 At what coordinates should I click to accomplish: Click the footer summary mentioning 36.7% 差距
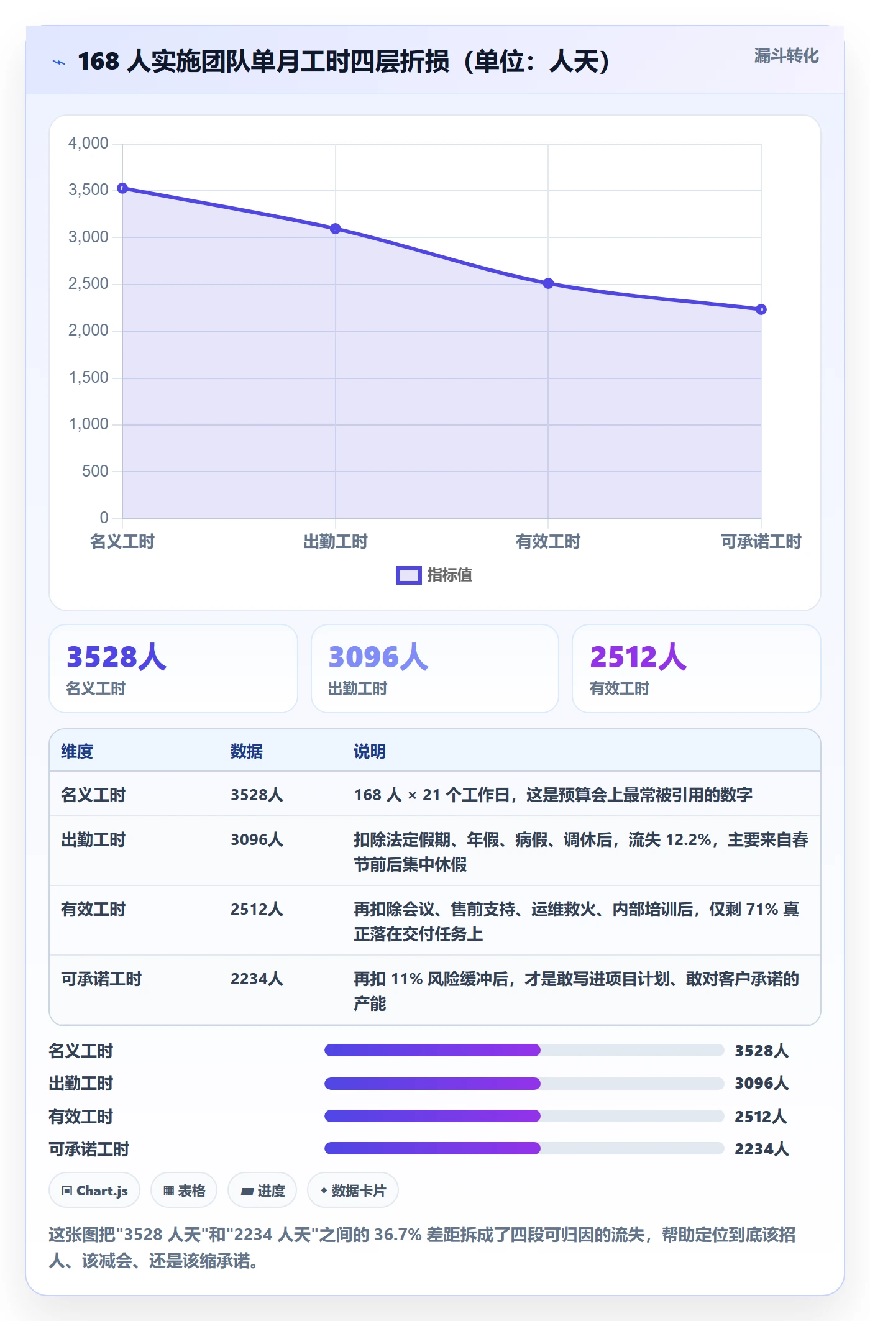click(423, 1248)
